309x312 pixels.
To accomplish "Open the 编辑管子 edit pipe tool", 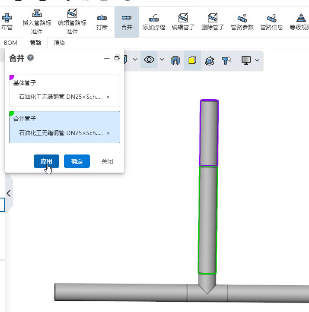I will [x=183, y=22].
